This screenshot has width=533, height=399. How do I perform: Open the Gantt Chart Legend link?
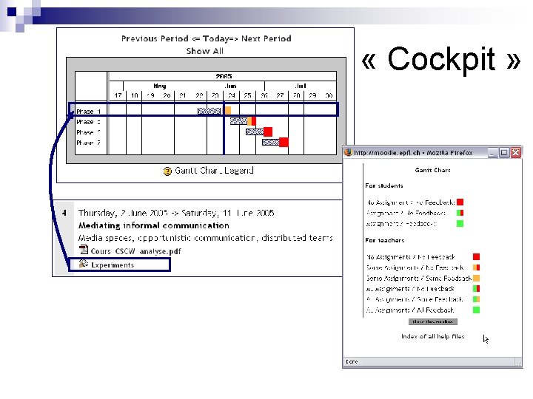(214, 171)
